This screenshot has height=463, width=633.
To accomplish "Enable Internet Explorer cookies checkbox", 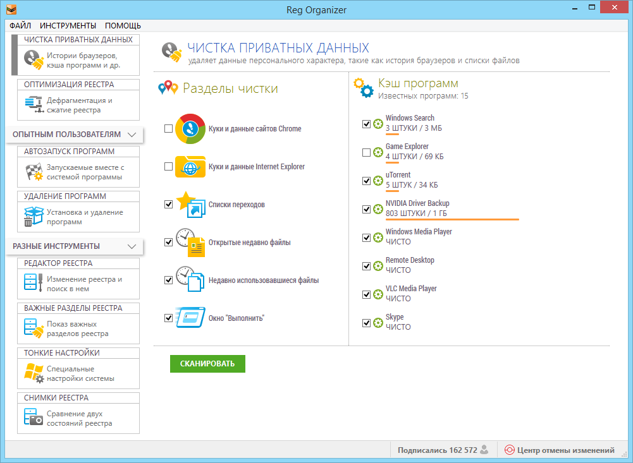I will tap(169, 167).
